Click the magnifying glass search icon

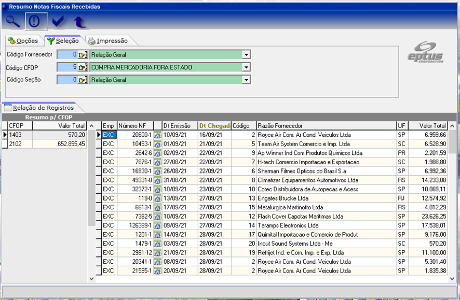tap(13, 22)
